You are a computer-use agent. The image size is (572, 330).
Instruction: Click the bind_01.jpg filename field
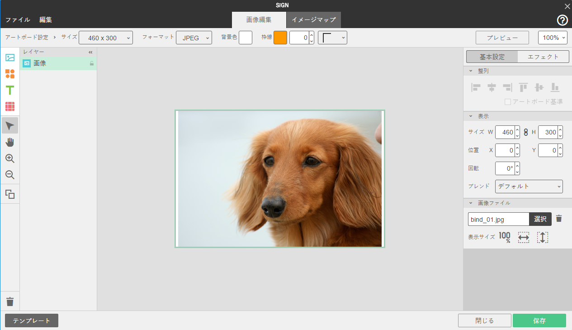[x=499, y=219]
